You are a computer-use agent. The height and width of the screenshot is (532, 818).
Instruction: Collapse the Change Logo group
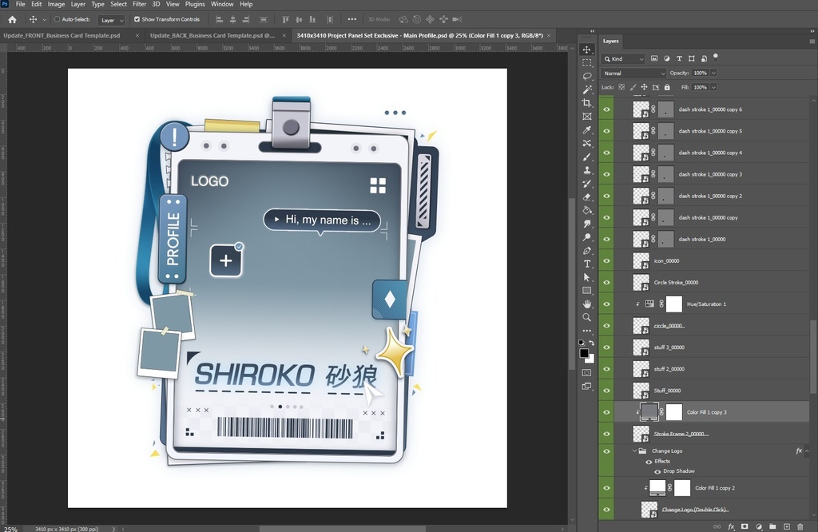634,451
